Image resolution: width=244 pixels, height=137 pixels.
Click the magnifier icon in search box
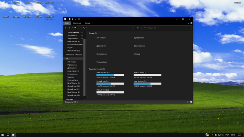point(145,27)
